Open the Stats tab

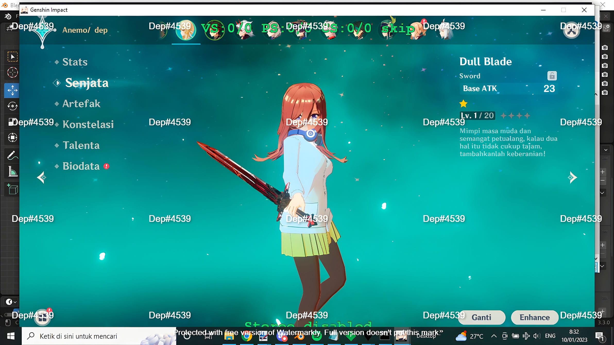point(75,62)
